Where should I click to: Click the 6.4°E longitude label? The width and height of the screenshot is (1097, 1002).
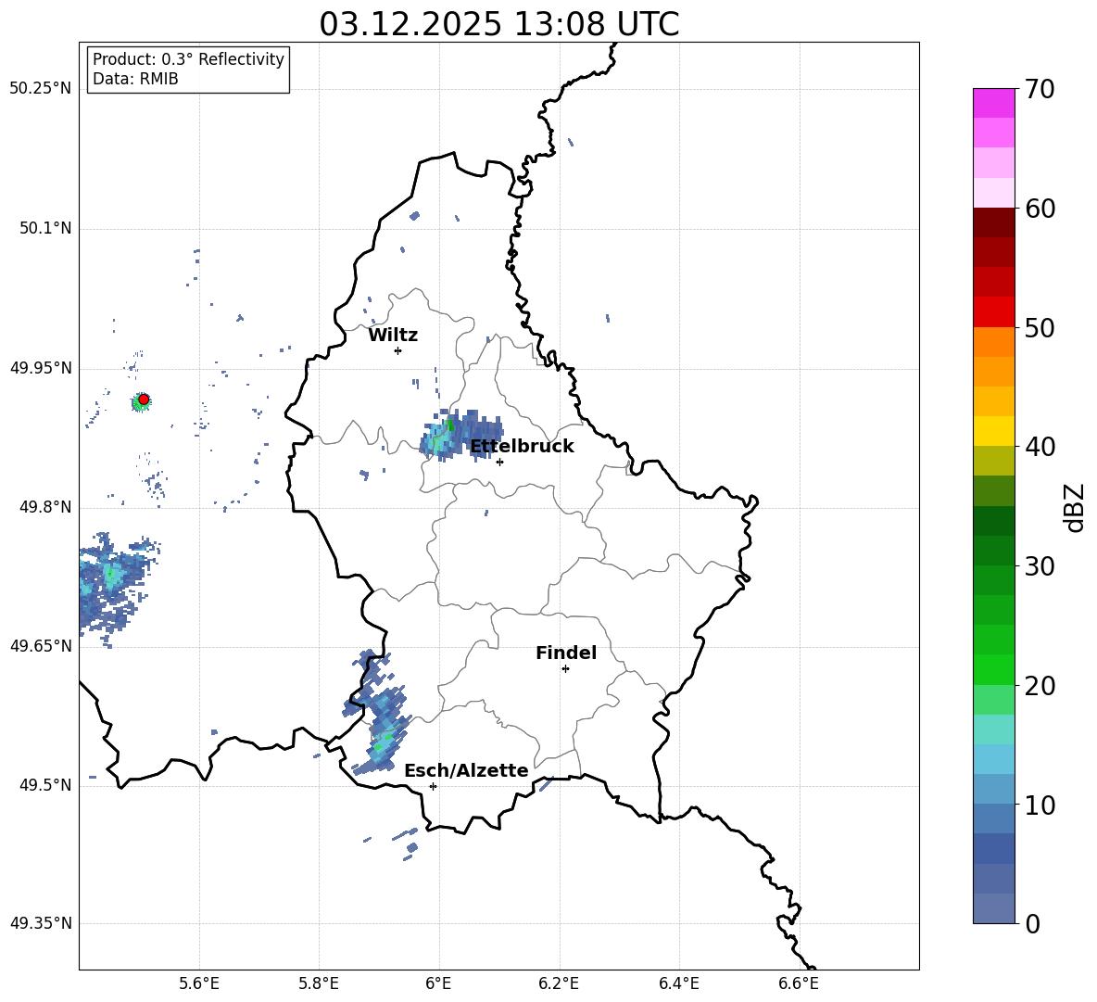[678, 983]
